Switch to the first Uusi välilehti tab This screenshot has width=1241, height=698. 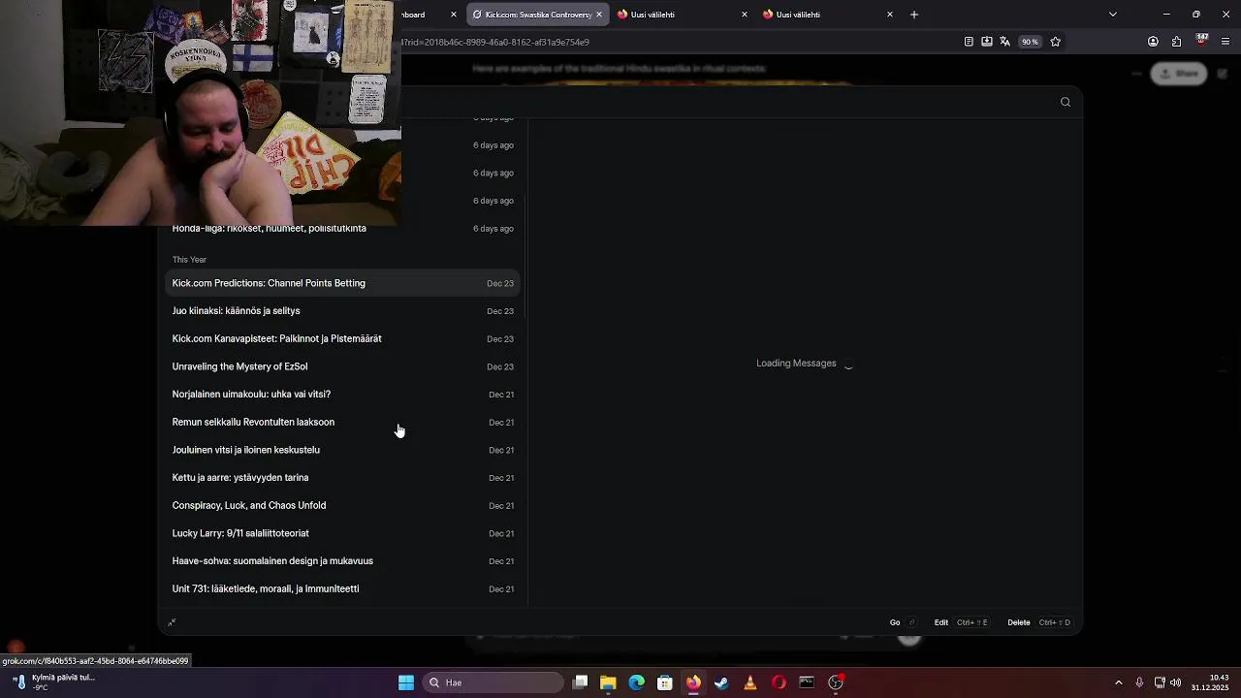[683, 15]
